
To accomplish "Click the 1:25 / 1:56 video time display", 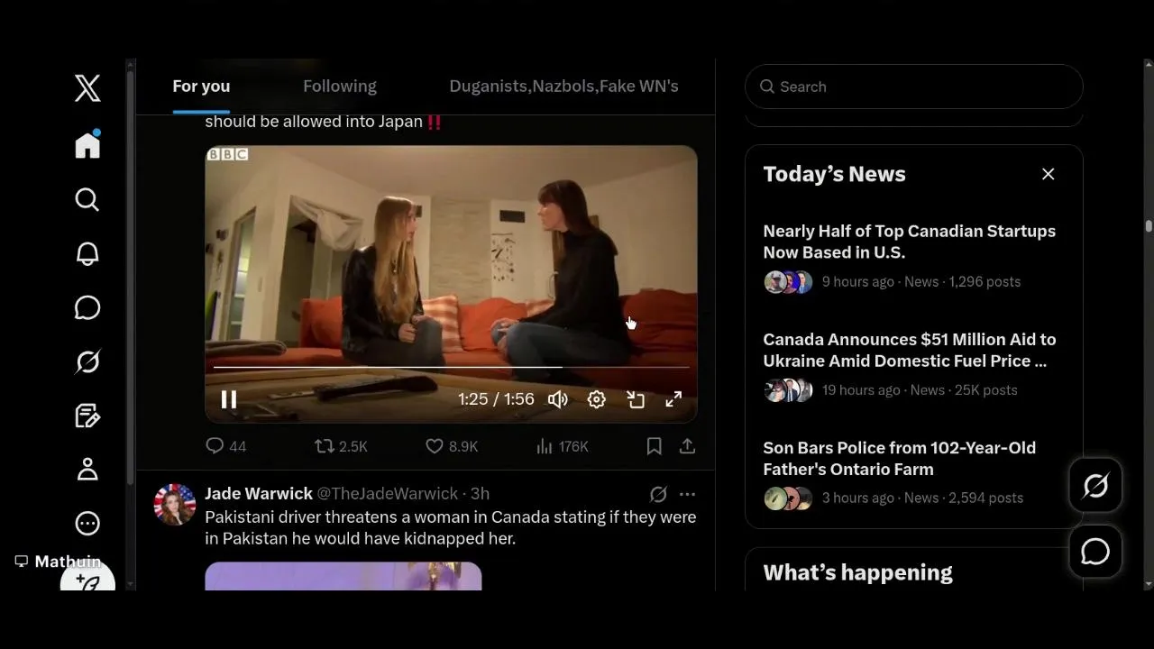I will pos(496,399).
